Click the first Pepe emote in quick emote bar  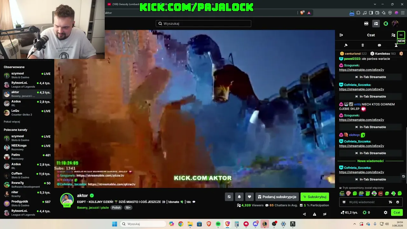(x=342, y=193)
